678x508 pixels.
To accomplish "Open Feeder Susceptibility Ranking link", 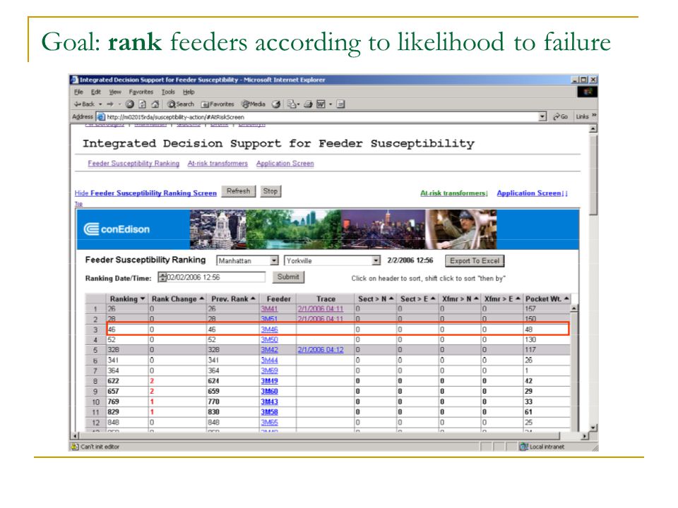I will (133, 163).
